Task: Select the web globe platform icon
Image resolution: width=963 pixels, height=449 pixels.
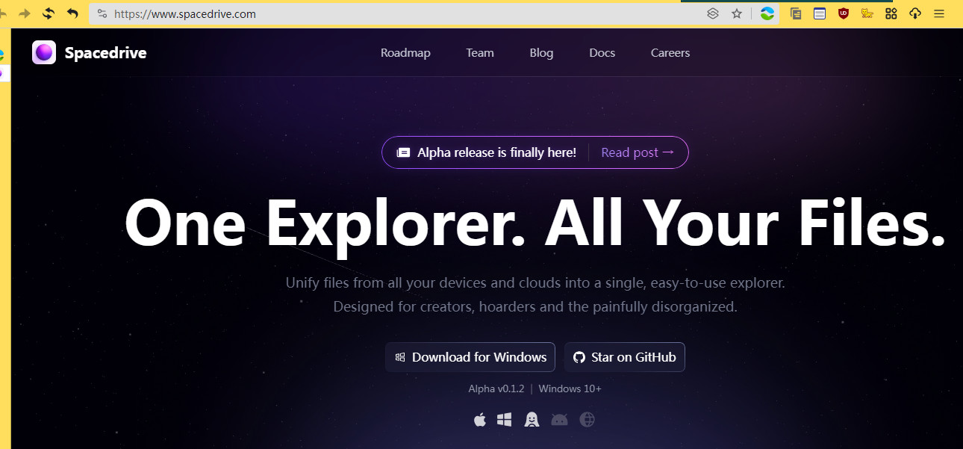Action: pyautogui.click(x=588, y=420)
